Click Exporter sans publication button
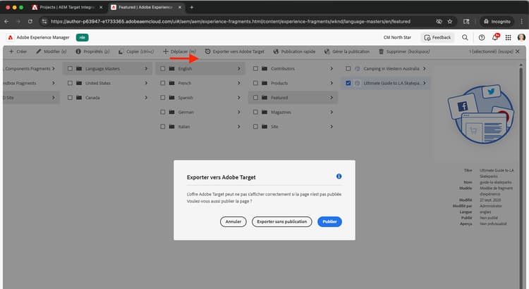The height and width of the screenshot is (289, 529). pyautogui.click(x=281, y=221)
